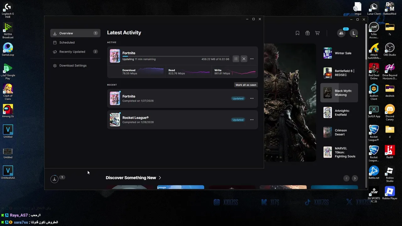Open more options for active Fortnite download

[x=252, y=59]
